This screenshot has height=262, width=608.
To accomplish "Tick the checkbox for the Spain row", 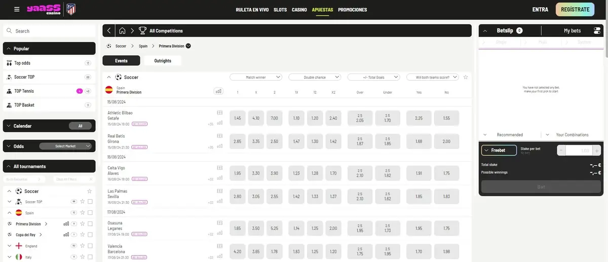I will click(x=90, y=213).
